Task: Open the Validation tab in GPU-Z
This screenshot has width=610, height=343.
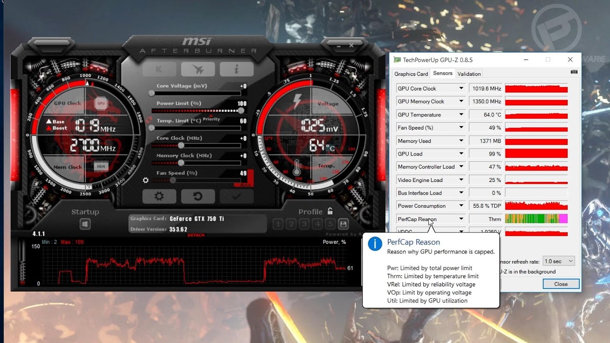Action: tap(469, 74)
